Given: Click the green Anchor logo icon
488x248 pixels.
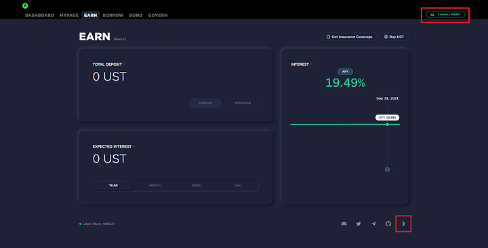Looking at the screenshot, I should 25,5.
